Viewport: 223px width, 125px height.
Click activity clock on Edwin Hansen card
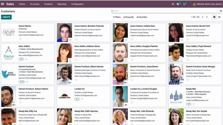tap(76, 80)
